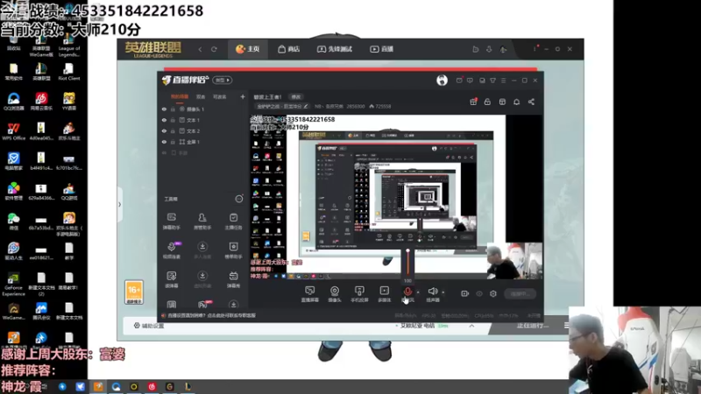The image size is (701, 394).
Task: Mute the speaker in streaming app
Action: click(432, 292)
